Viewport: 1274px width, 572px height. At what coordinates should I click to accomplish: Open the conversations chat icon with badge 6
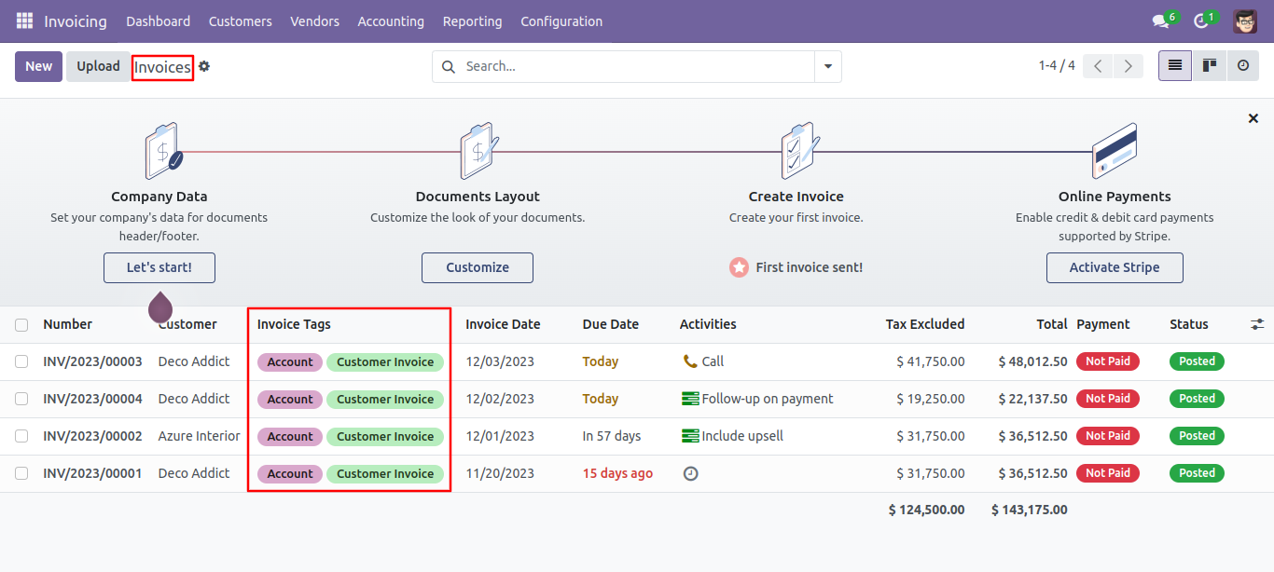click(1161, 20)
